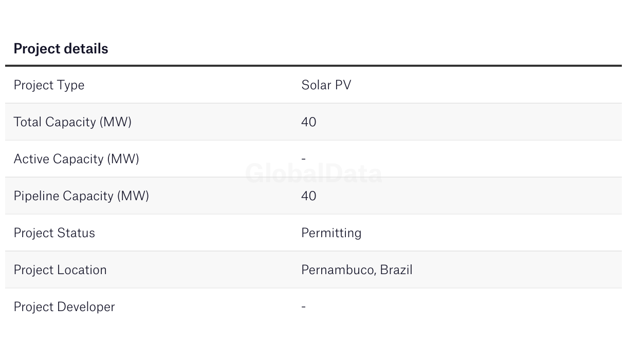
Task: Click the dash value for Active Capacity
Action: 304,159
